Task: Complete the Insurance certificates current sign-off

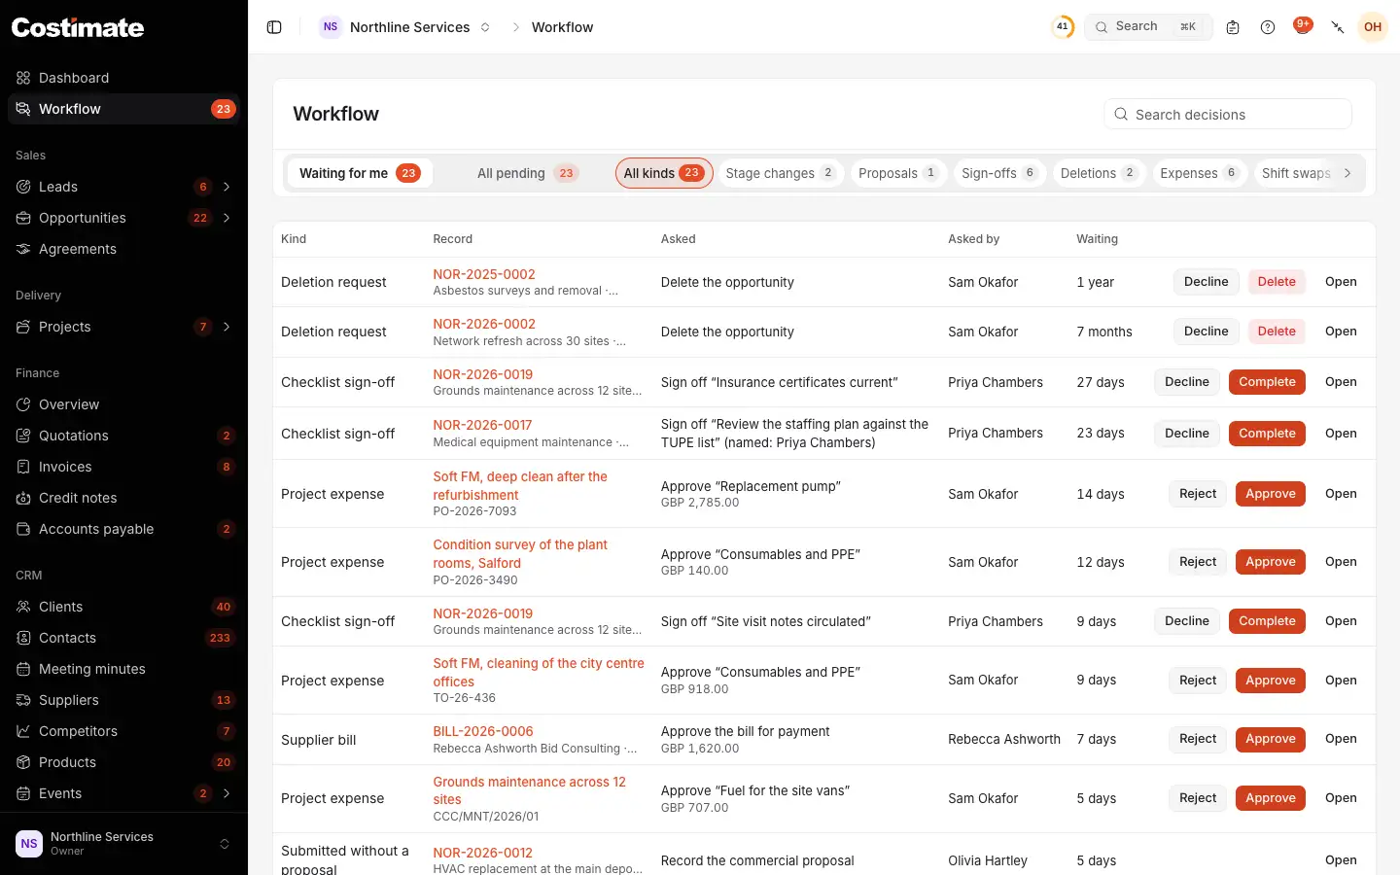Action: tap(1267, 382)
